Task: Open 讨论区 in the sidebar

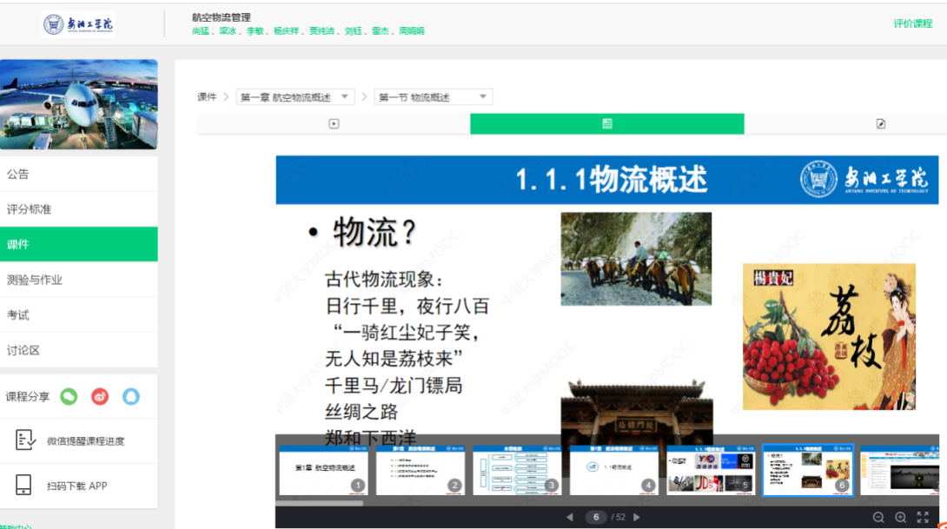Action: [79, 350]
